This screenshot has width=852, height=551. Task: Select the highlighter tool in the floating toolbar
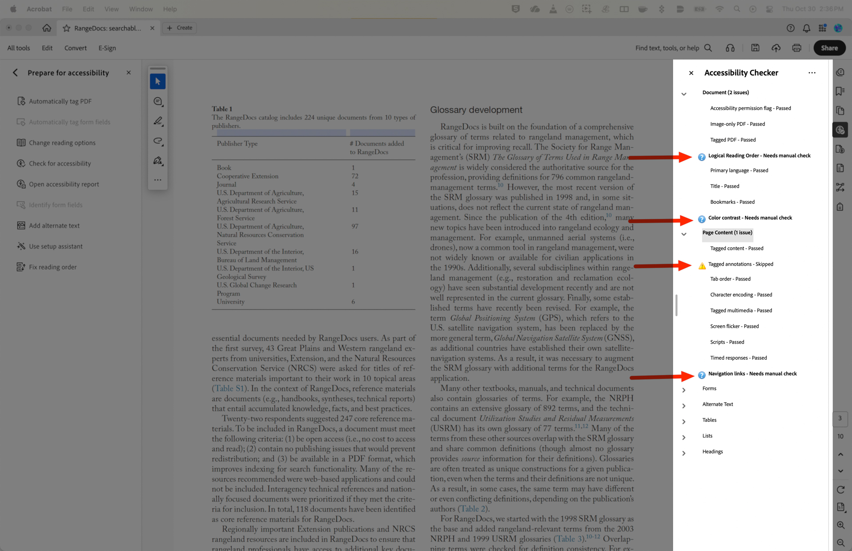[x=158, y=121]
